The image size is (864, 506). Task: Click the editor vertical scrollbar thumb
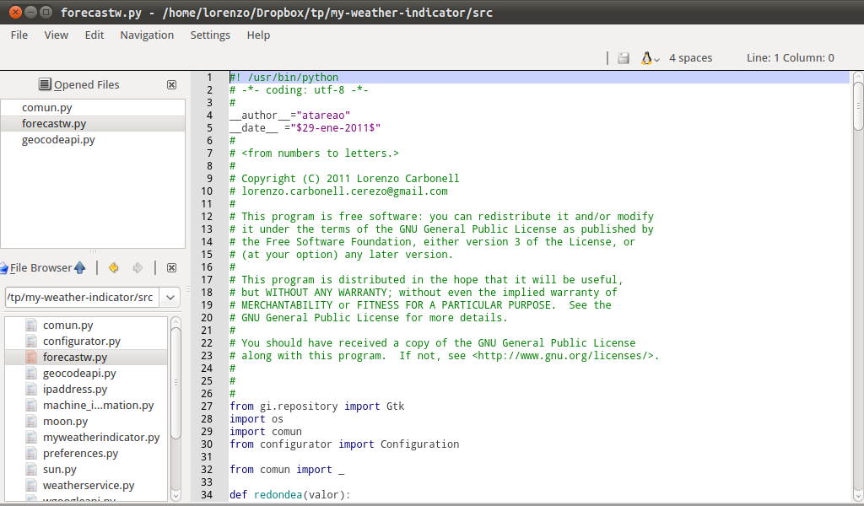click(858, 106)
